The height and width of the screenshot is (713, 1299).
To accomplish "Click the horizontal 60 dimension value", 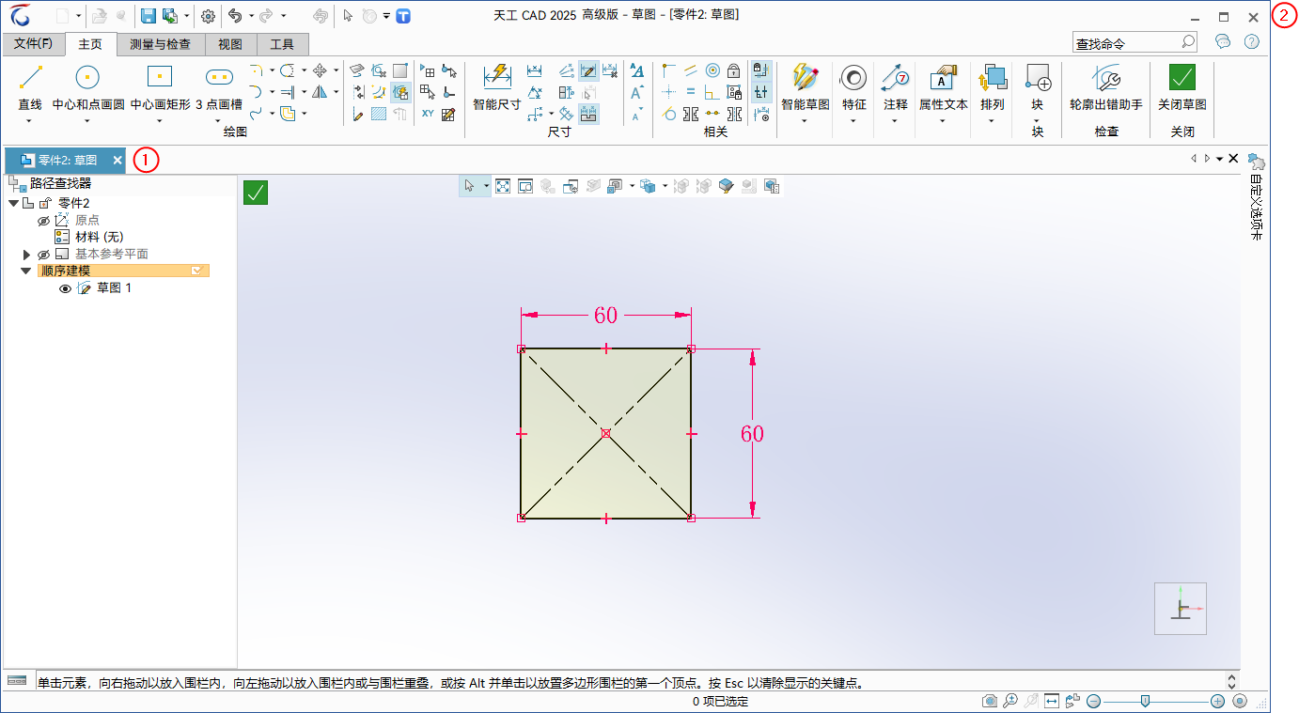I will 605,316.
